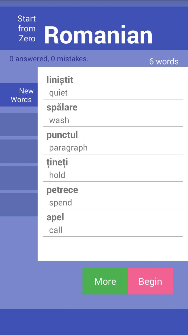
Task: Tap the translation 'paragraph'
Action: point(68,148)
